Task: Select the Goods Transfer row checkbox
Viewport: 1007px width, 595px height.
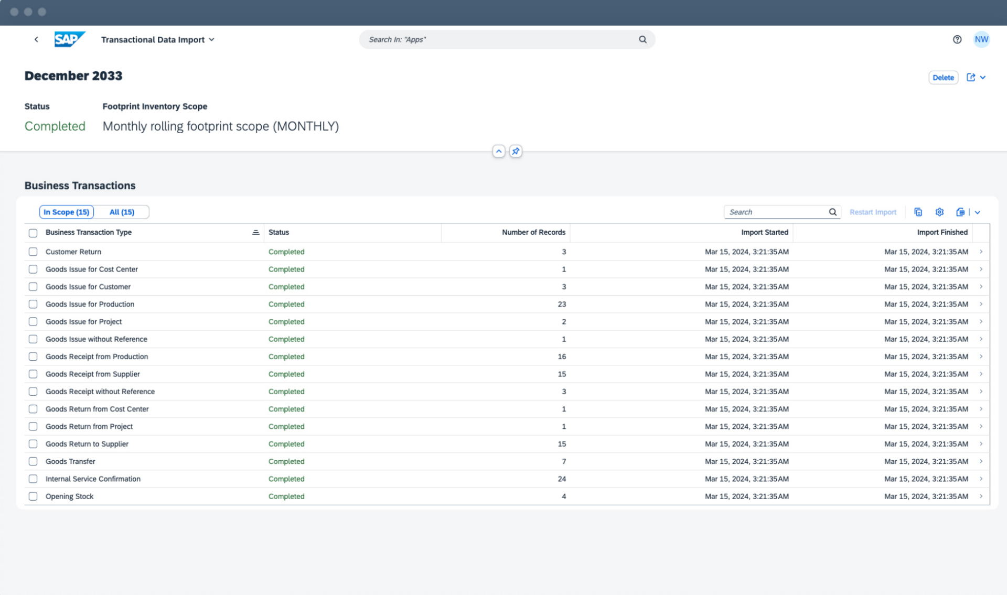Action: pos(33,461)
